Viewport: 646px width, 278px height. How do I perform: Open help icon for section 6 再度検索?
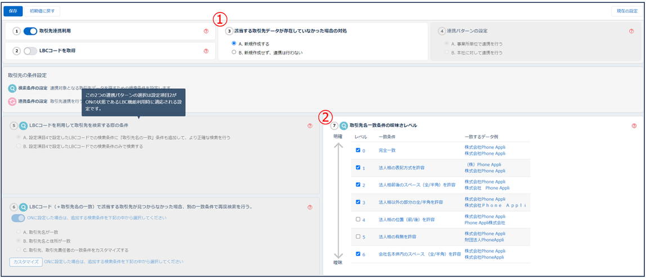click(x=310, y=207)
